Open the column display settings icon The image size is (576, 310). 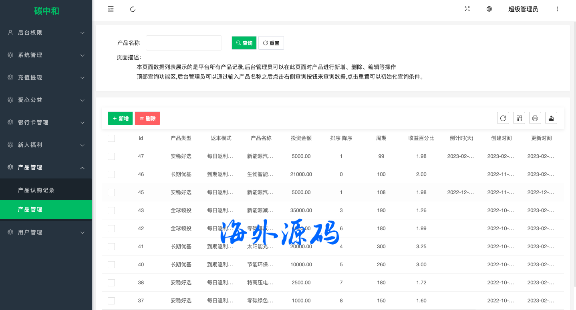coord(519,118)
